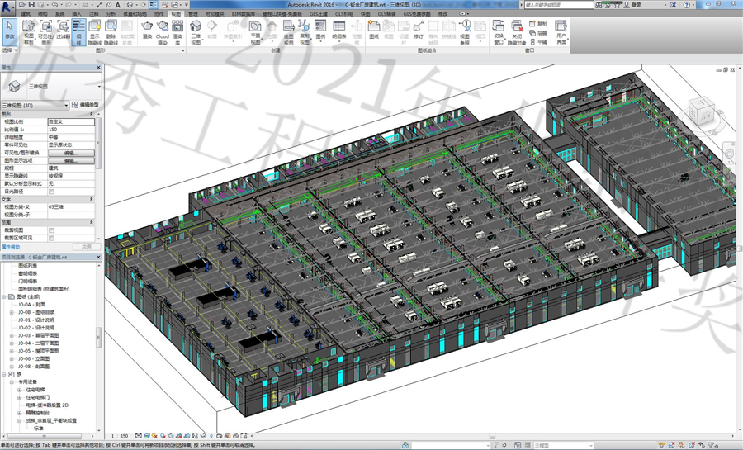Expand J0-04 二层平面图 sheet node
The height and width of the screenshot is (450, 743).
[12, 343]
